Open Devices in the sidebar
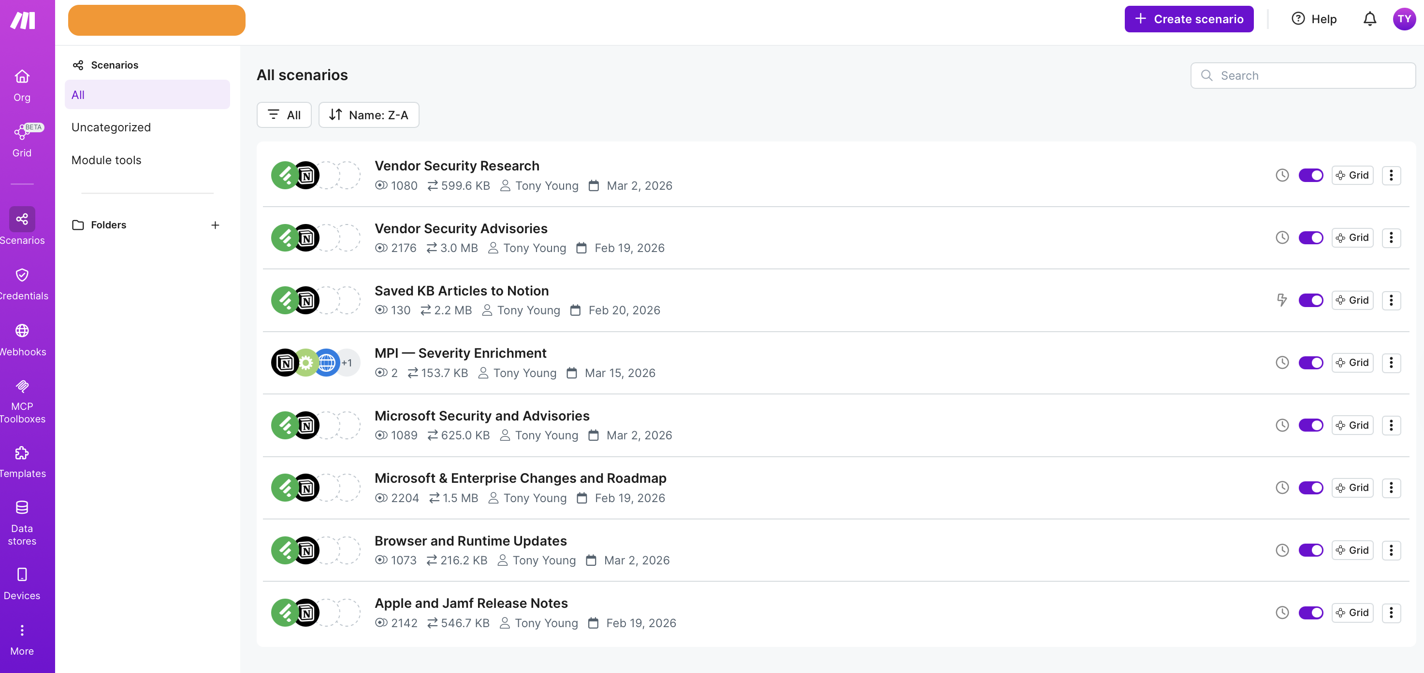This screenshot has width=1424, height=673. [22, 575]
